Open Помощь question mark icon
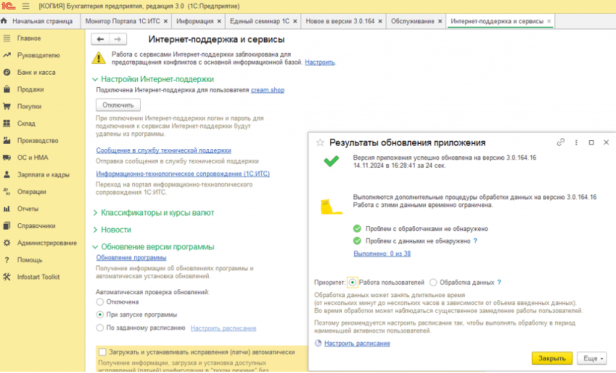This screenshot has width=616, height=373. (x=7, y=260)
